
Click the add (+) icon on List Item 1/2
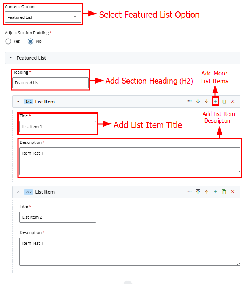[215, 101]
